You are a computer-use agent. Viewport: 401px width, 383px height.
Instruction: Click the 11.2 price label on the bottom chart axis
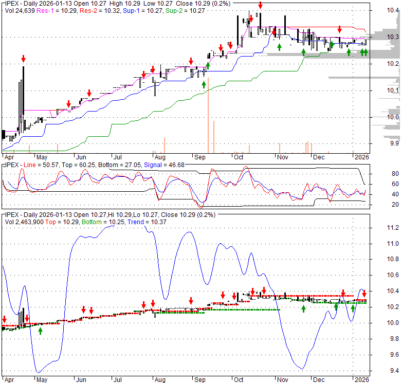pyautogui.click(x=393, y=228)
